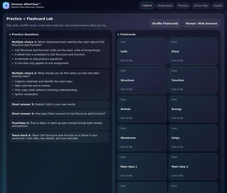Click the 'Missed Class Recovery System' subtitle
The image size is (227, 193).
[x=28, y=7]
